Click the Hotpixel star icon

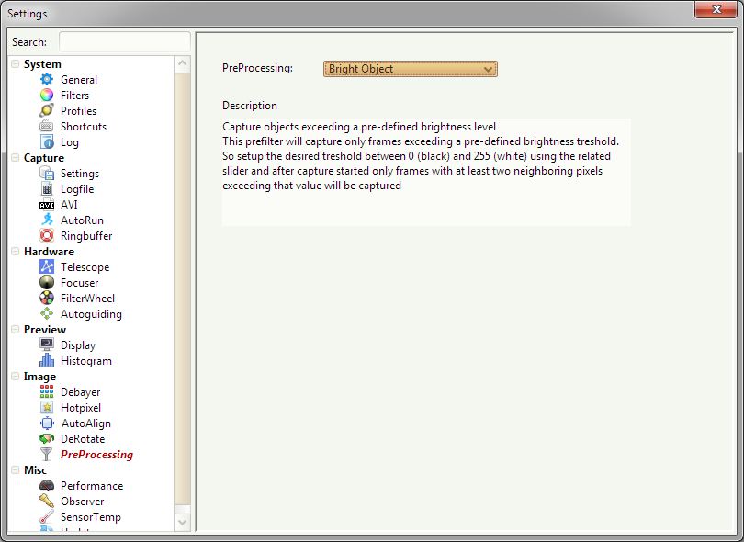[x=47, y=408]
